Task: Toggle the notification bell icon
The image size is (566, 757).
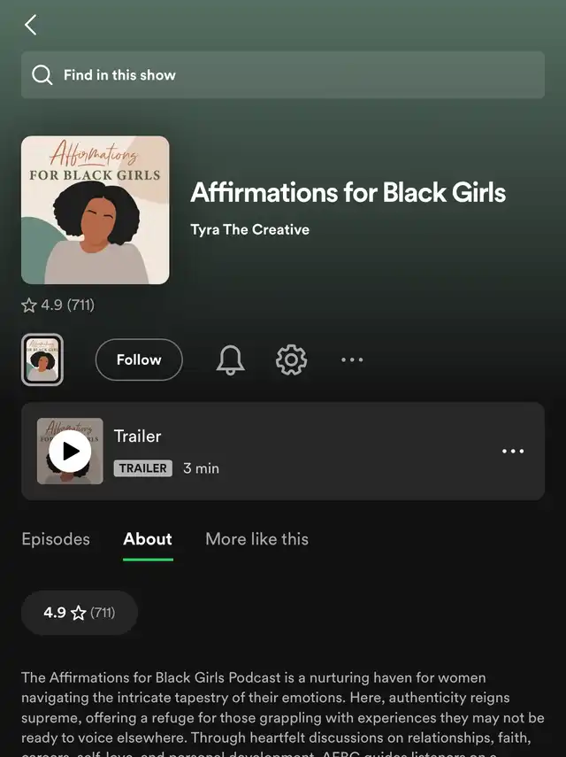Action: (x=231, y=359)
